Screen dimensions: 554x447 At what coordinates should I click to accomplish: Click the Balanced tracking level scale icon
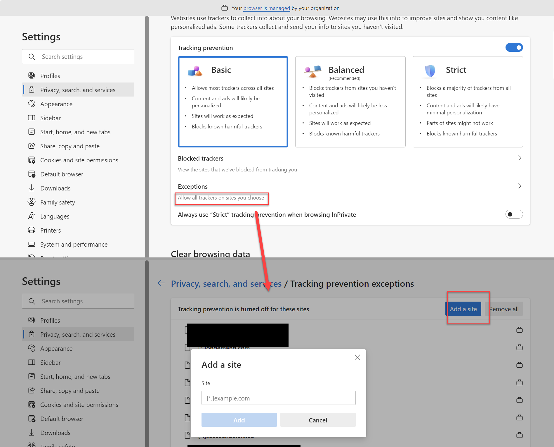(313, 71)
